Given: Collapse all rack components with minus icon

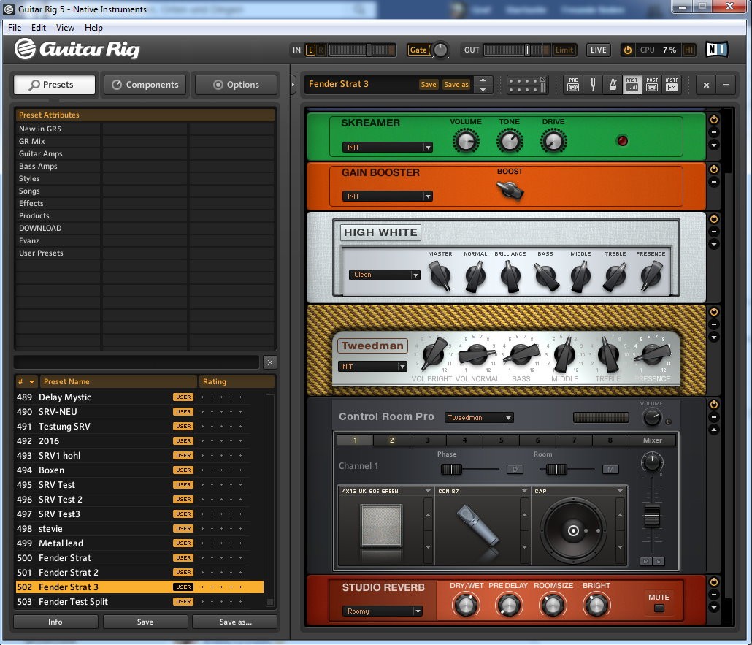Looking at the screenshot, I should [x=726, y=85].
